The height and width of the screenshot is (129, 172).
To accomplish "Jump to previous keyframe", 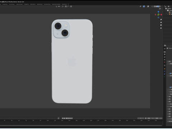I will pos(64,118).
